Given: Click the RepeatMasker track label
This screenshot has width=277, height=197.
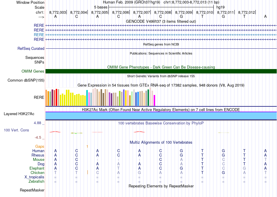Looking at the screenshot, I should 32,190.
